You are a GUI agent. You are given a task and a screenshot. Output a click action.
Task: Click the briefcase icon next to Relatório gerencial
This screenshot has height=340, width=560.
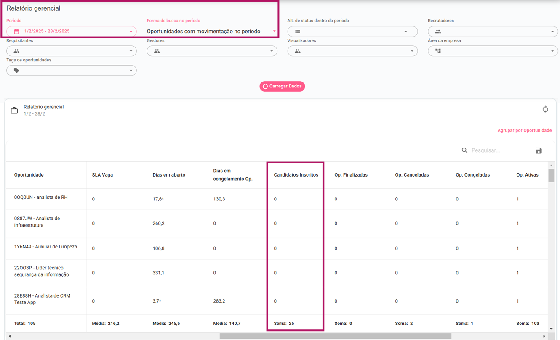14,111
